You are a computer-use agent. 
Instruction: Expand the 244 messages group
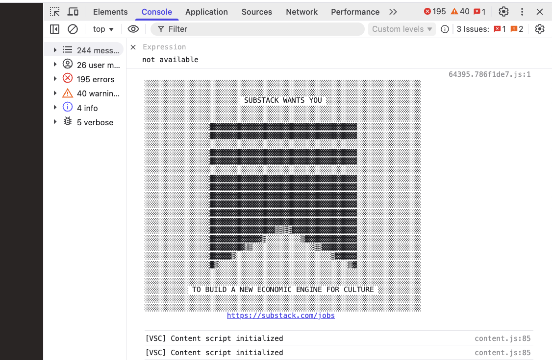tap(55, 50)
